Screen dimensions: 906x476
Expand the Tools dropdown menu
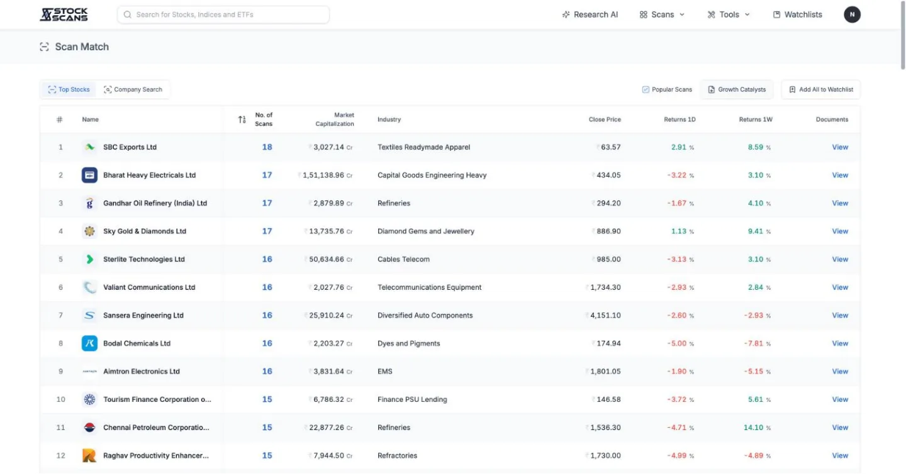pos(729,14)
